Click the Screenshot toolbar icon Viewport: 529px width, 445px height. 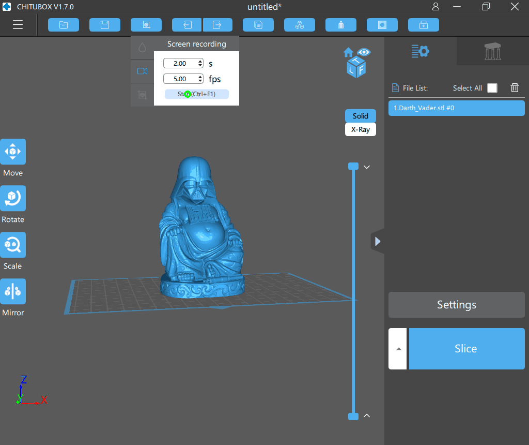tap(146, 25)
